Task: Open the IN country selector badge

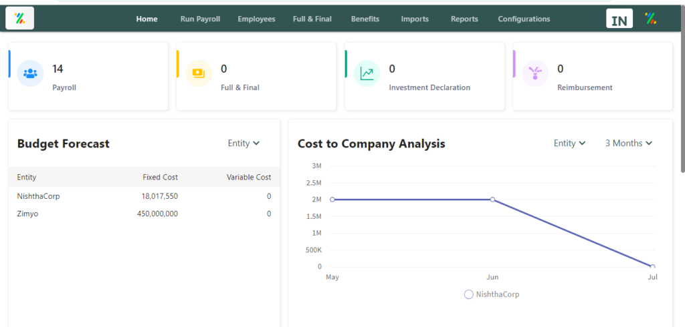Action: tap(619, 19)
